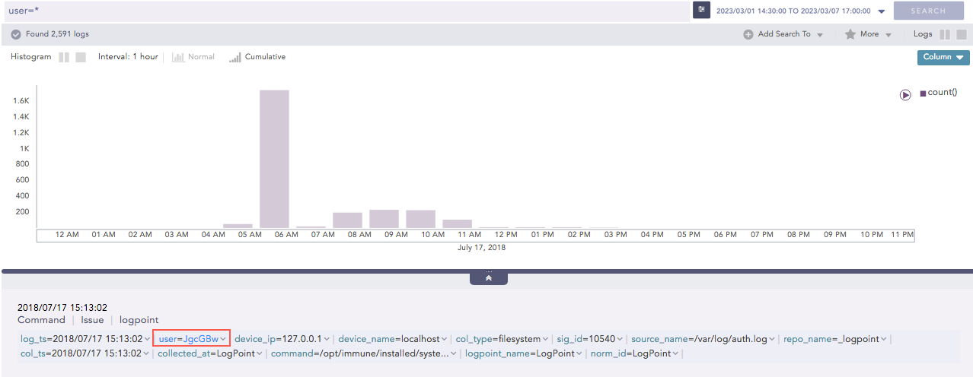Toggle Logs split view layout
973x377 pixels.
945,34
